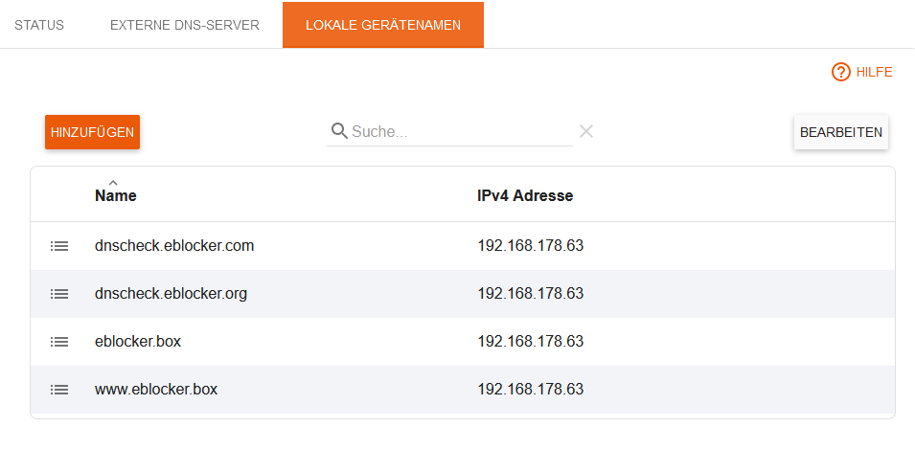The height and width of the screenshot is (472, 915).
Task: Clear the search with the X icon
Action: pyautogui.click(x=586, y=131)
